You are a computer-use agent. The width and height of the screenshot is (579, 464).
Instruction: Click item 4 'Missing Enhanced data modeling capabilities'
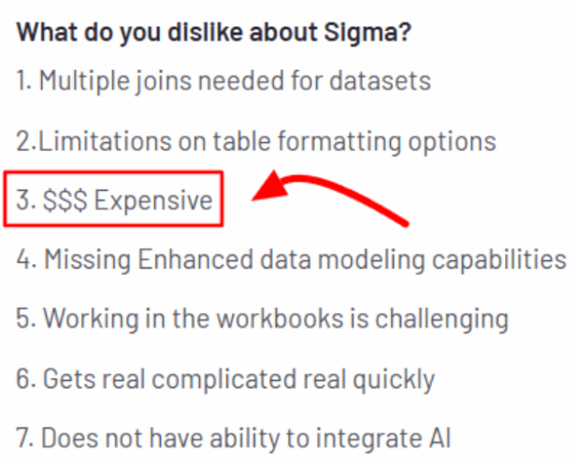(291, 260)
